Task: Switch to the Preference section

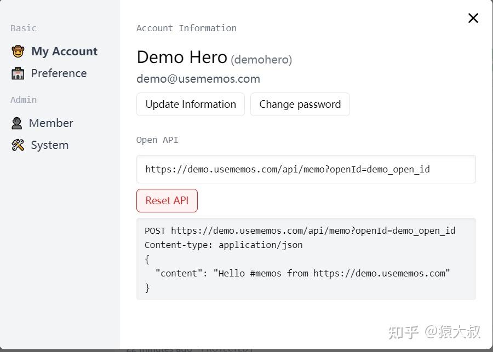Action: click(59, 73)
